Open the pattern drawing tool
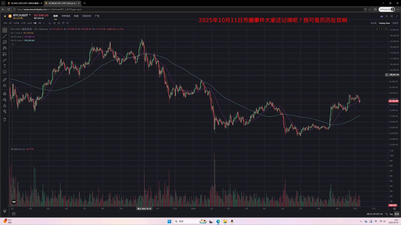Image resolution: width=401 pixels, height=225 pixels. tap(5, 48)
